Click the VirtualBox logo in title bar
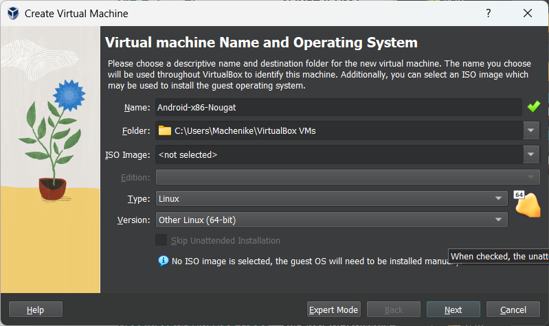This screenshot has width=549, height=326. [13, 13]
